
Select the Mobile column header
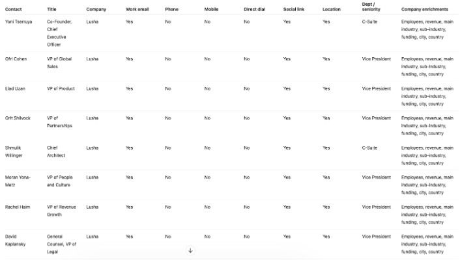211,9
